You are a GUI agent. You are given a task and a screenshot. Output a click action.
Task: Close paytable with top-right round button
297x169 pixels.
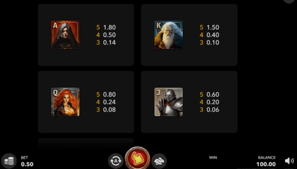[289, 1]
